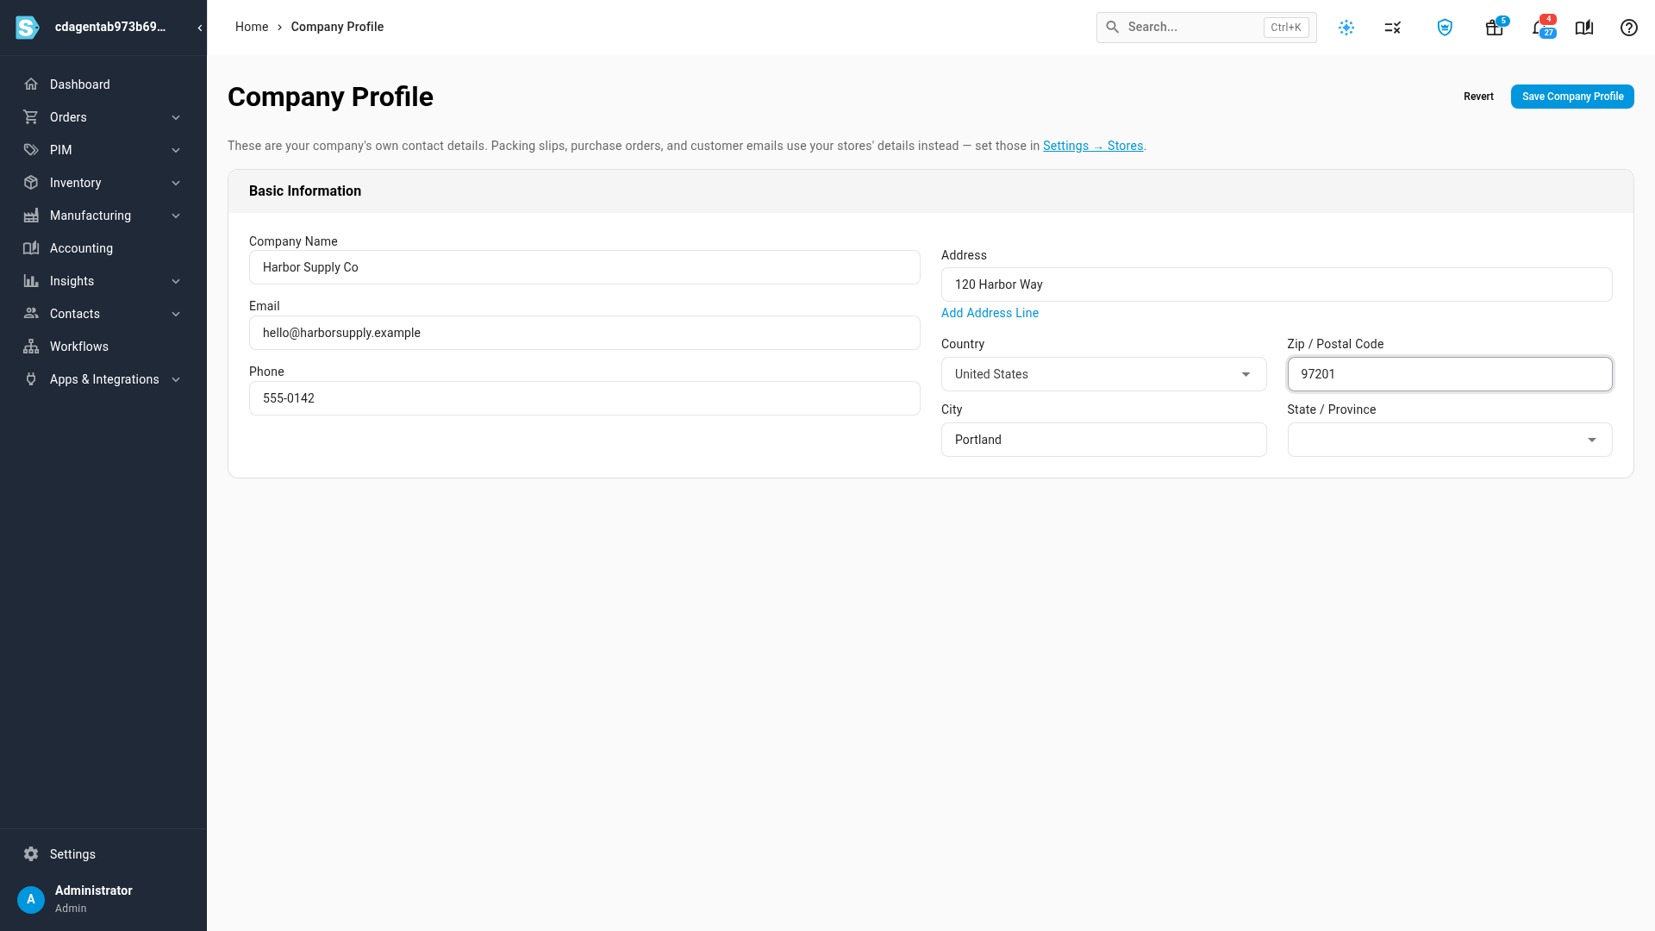Open the Dashboard menu item
This screenshot has width=1655, height=931.
(x=103, y=84)
